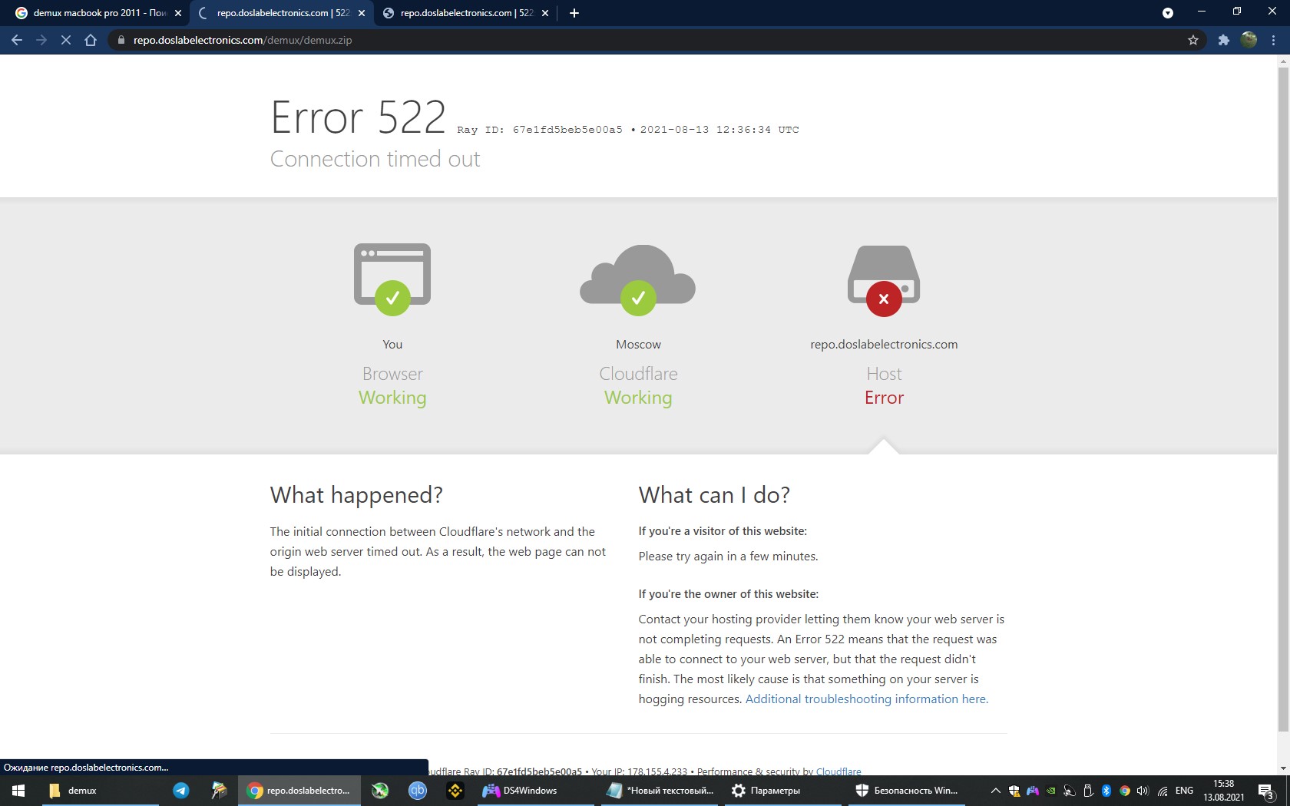Click the Browser Working status icon
This screenshot has width=1290, height=806.
tap(392, 279)
